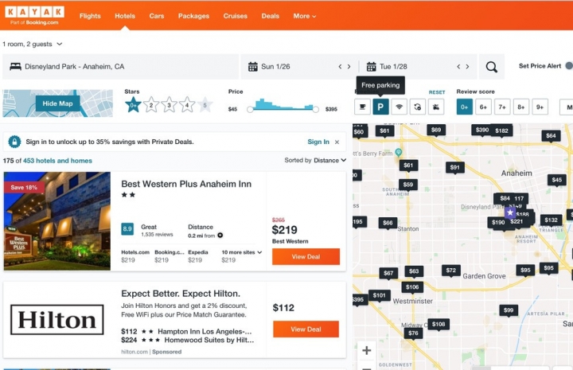Image resolution: width=573 pixels, height=370 pixels.
Task: Select the free breakfast filter icon
Action: 362,107
